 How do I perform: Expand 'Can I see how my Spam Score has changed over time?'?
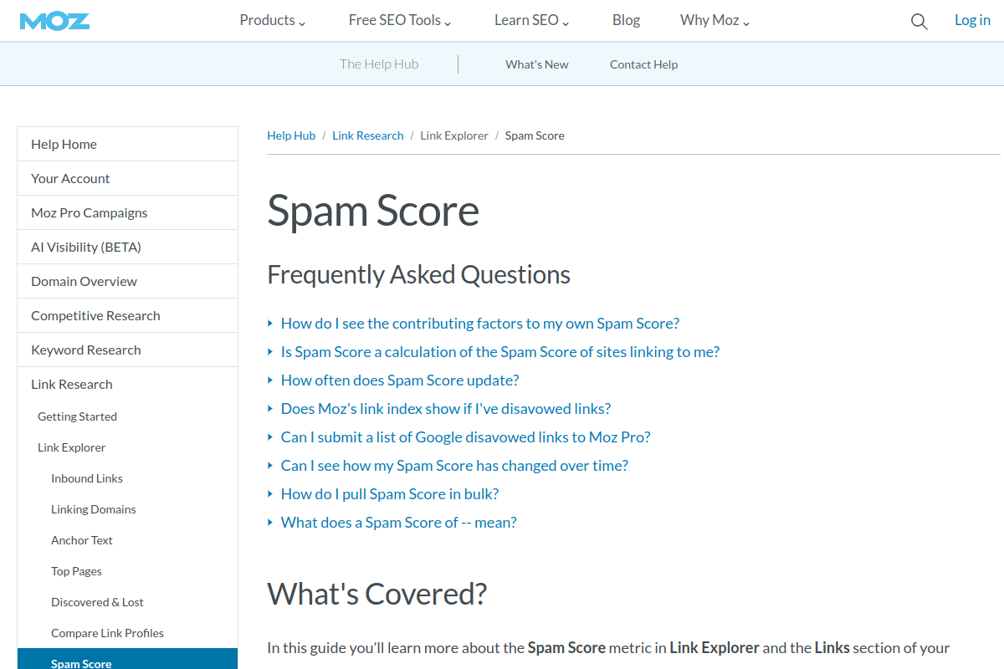(454, 465)
